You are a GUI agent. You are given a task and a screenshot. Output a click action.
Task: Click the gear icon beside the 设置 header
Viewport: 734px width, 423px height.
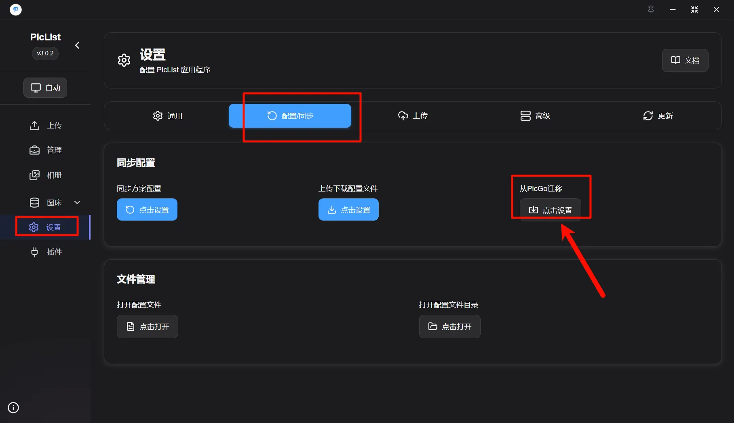click(124, 60)
